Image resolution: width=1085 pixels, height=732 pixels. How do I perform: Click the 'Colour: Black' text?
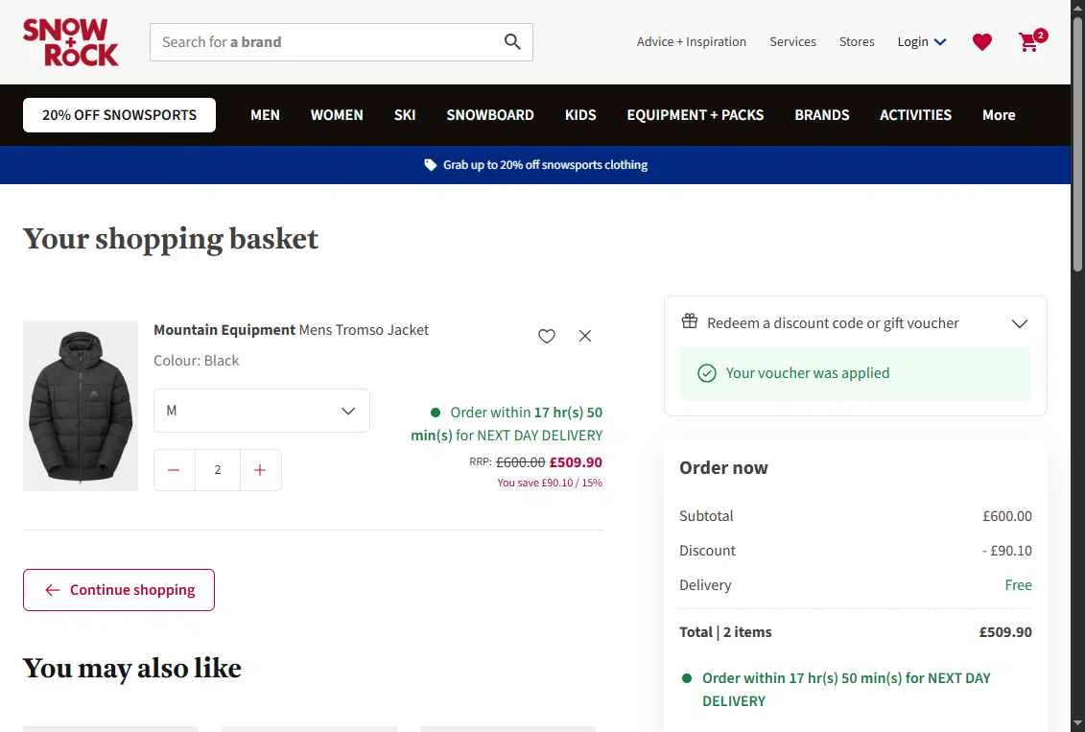(x=197, y=361)
